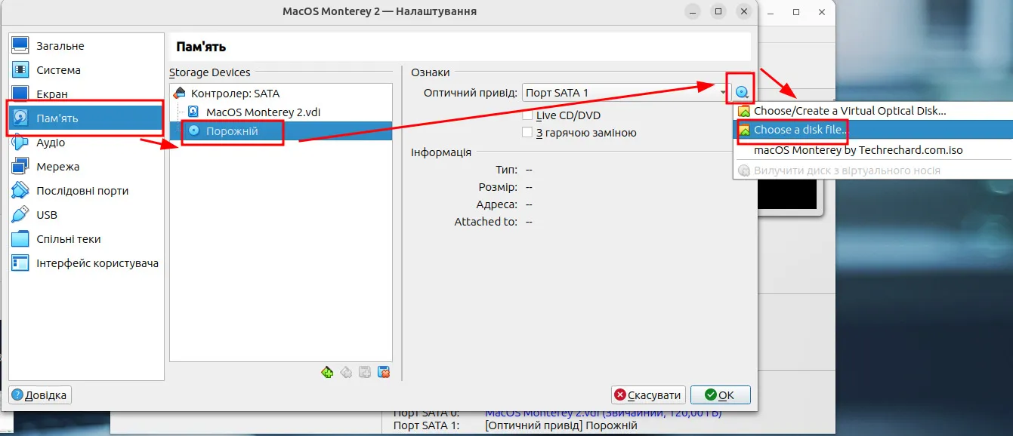Viewport: 1013px width, 436px height.
Task: Open the Інтерфейс користувача settings category
Action: pyautogui.click(x=86, y=263)
